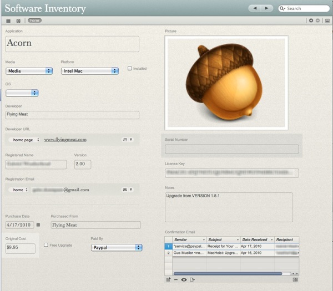Change the home email label
This screenshot has width=333, height=291.
pos(18,190)
